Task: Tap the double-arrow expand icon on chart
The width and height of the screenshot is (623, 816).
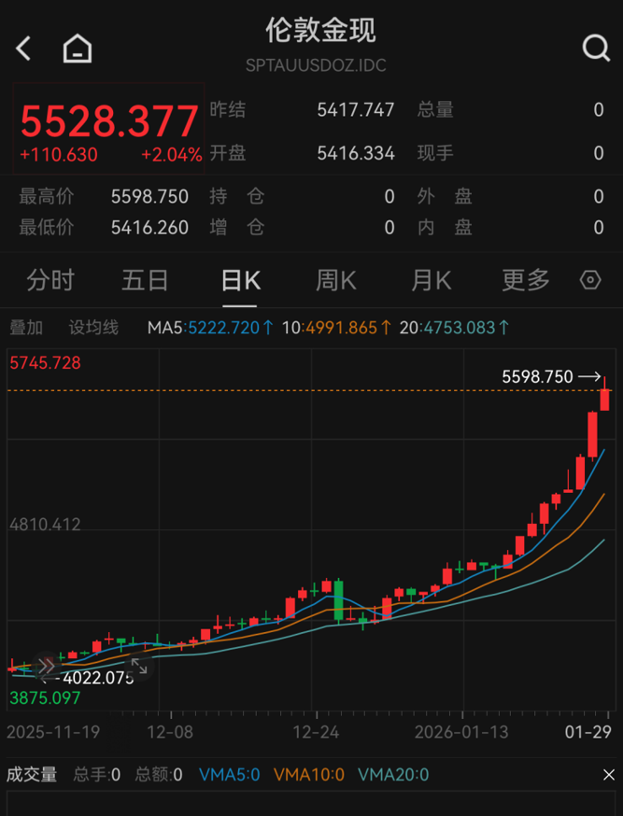Action: coord(46,667)
